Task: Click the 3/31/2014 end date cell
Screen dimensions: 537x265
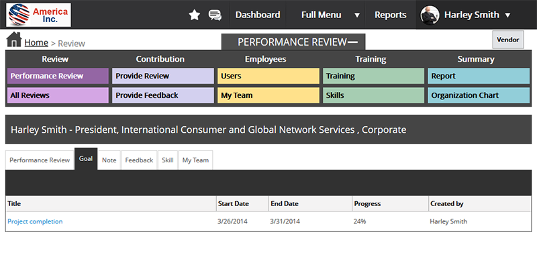Action: 285,221
